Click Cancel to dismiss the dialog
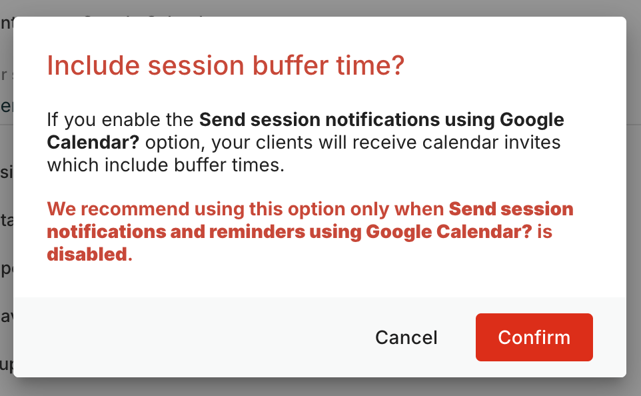The height and width of the screenshot is (396, 641). [x=406, y=337]
